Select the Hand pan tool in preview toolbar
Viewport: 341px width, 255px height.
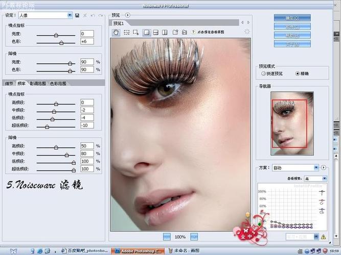(116, 32)
